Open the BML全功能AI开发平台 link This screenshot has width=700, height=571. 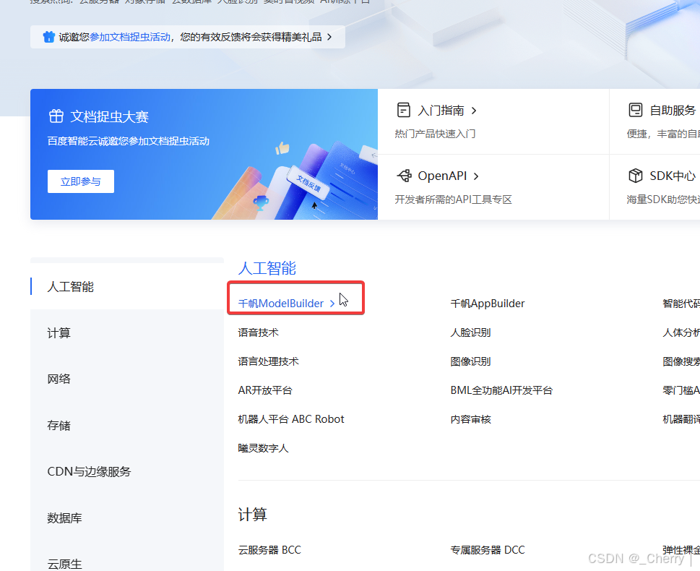pos(501,390)
